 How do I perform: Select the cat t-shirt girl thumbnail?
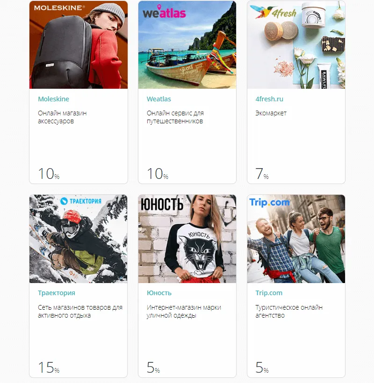187,239
